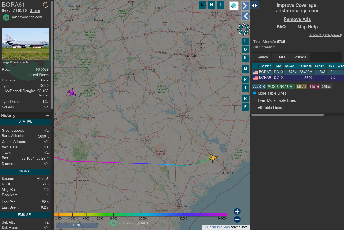This screenshot has width=344, height=230.
Task: Sort table by Squawk column
Action: pyautogui.click(x=290, y=66)
